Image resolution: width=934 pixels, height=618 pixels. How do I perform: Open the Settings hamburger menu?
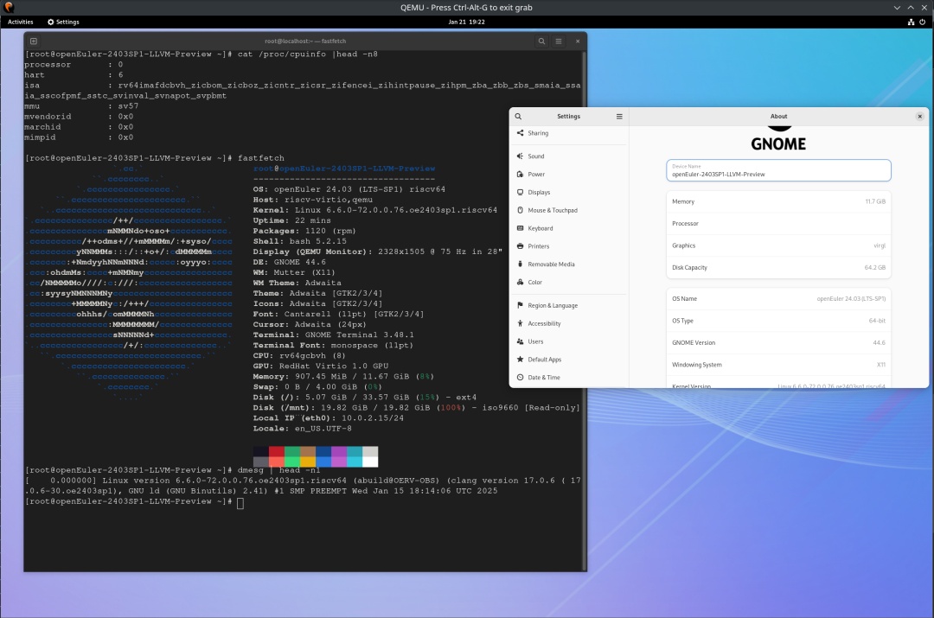(619, 116)
